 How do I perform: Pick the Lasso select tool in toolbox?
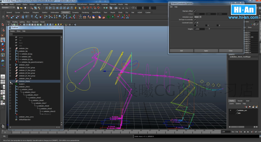pyautogui.click(x=3, y=30)
